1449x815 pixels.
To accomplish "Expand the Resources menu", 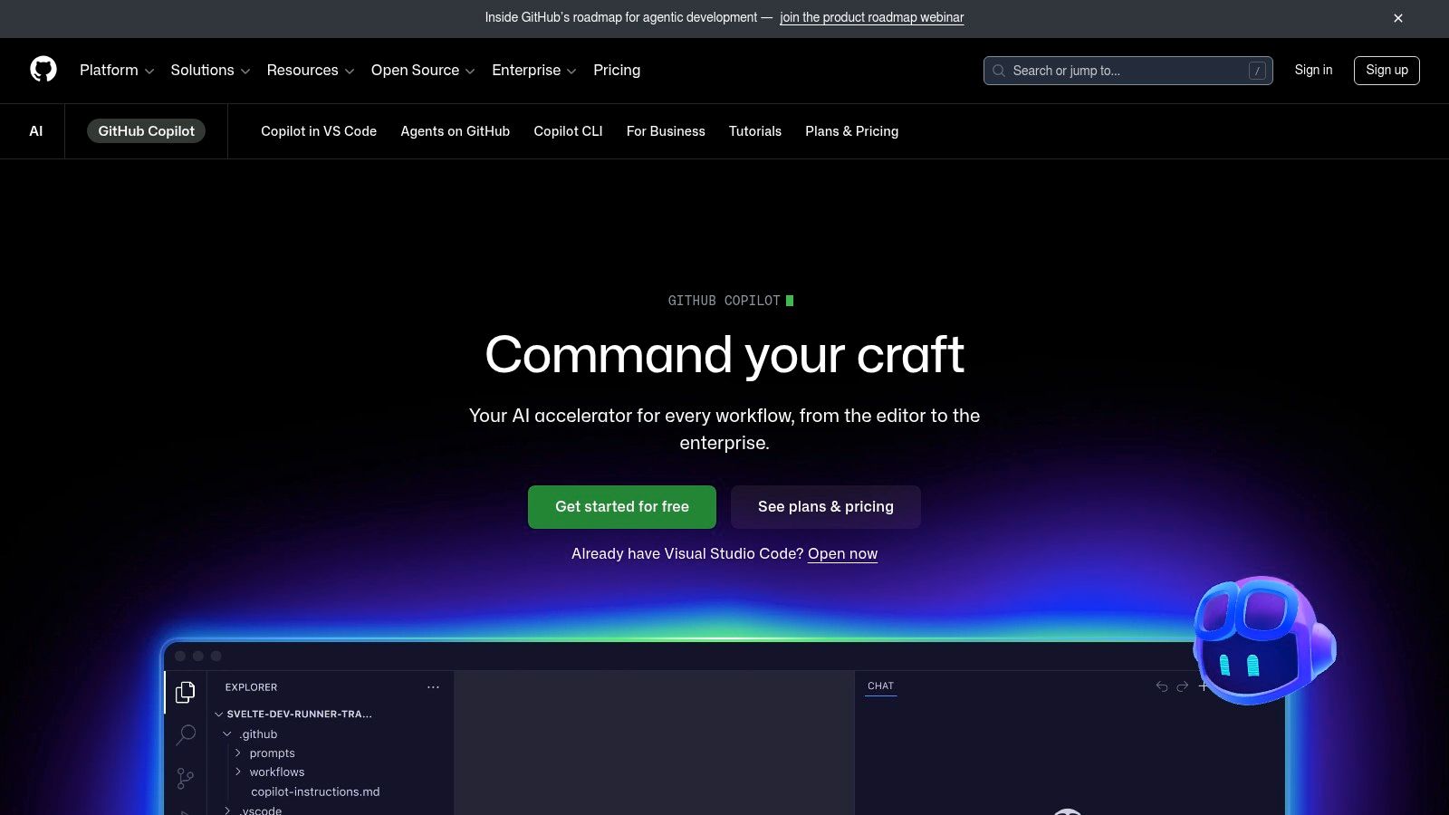I will (311, 71).
